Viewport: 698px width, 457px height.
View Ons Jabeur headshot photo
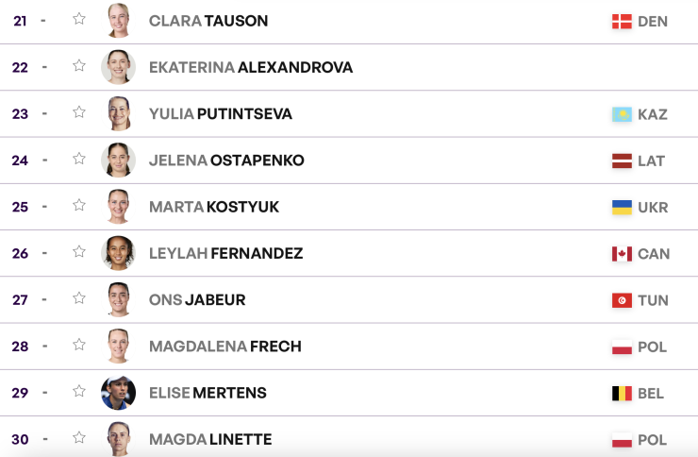pos(119,299)
